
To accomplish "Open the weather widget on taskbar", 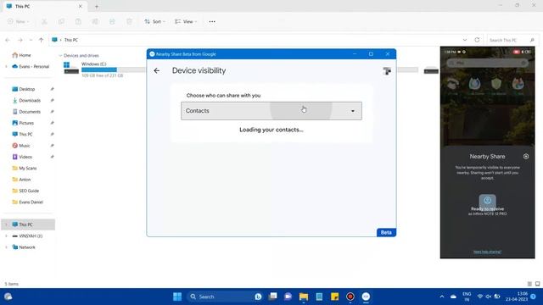I will pos(8,297).
